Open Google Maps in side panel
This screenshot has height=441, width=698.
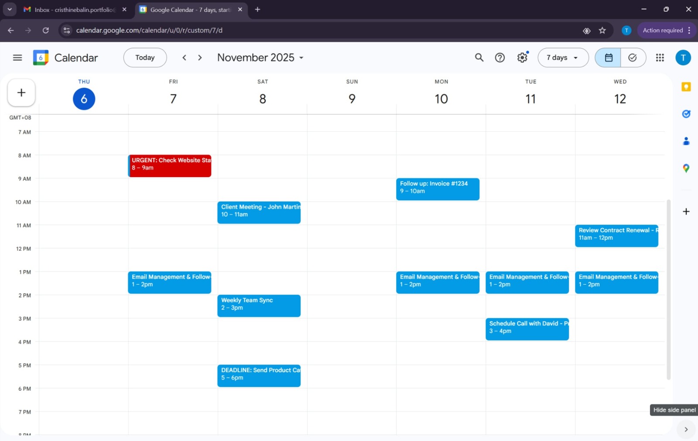click(686, 168)
